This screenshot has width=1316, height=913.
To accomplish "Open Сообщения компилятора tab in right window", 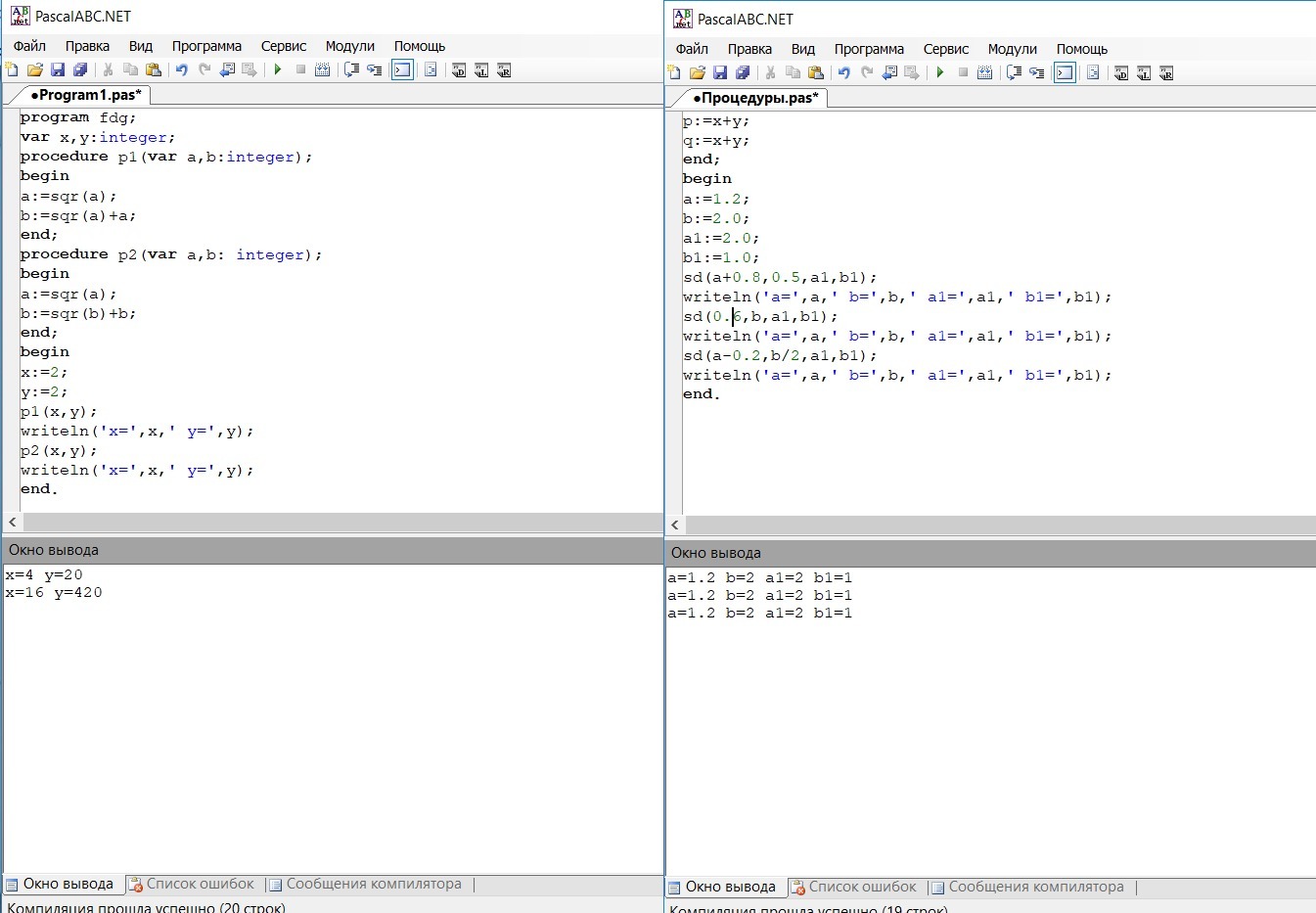I will tap(1035, 887).
